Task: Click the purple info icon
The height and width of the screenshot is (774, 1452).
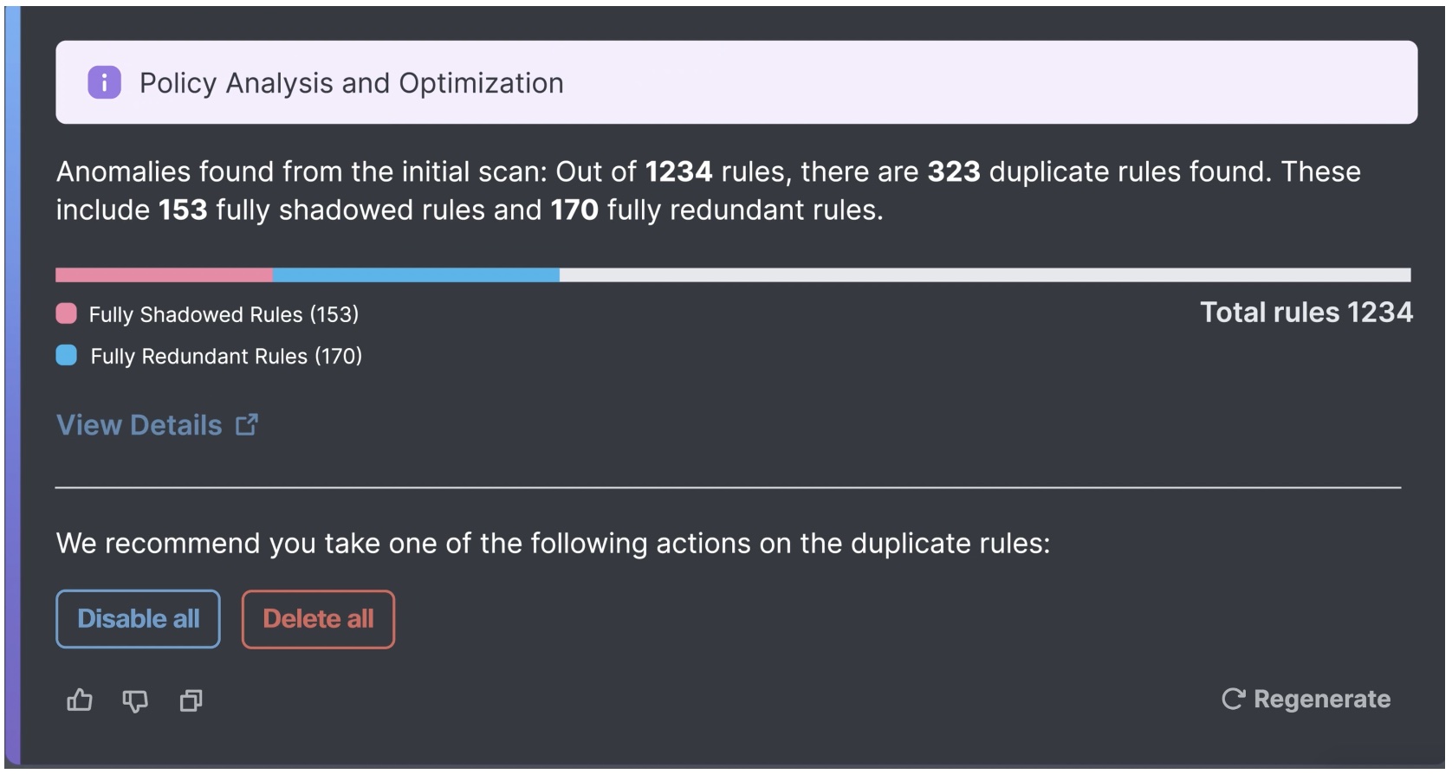Action: [x=104, y=83]
